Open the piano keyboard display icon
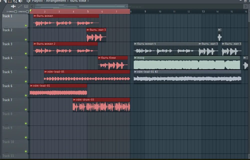250x160 pixels. click(x=26, y=6)
